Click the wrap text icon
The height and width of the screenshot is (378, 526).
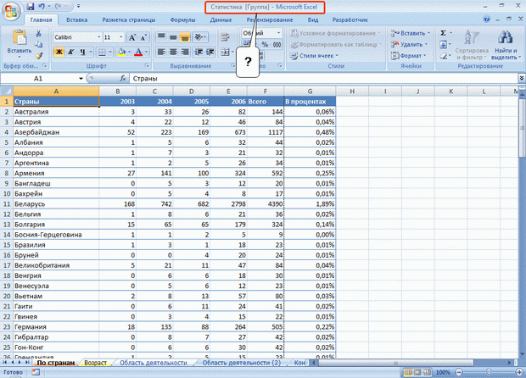tap(225, 36)
